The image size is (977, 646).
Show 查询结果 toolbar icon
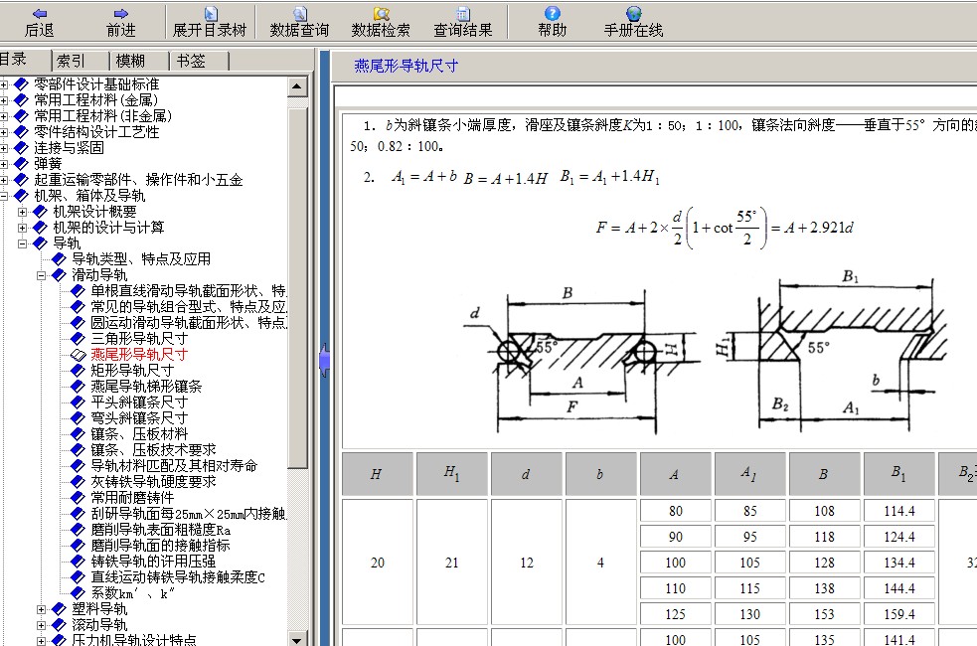(462, 13)
